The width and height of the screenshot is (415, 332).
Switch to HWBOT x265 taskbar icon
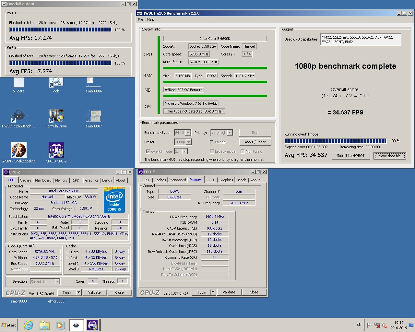(x=76, y=325)
